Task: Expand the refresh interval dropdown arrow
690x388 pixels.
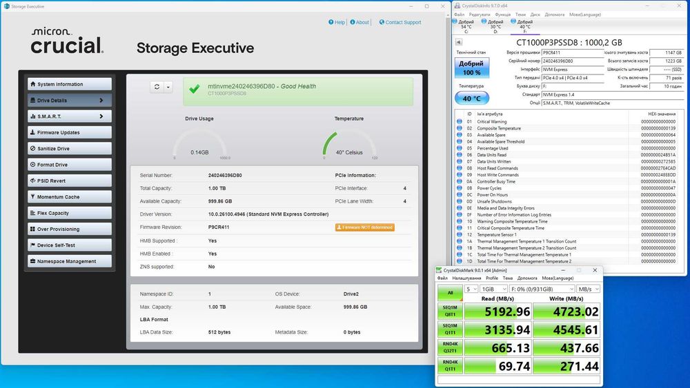Action: coord(168,87)
